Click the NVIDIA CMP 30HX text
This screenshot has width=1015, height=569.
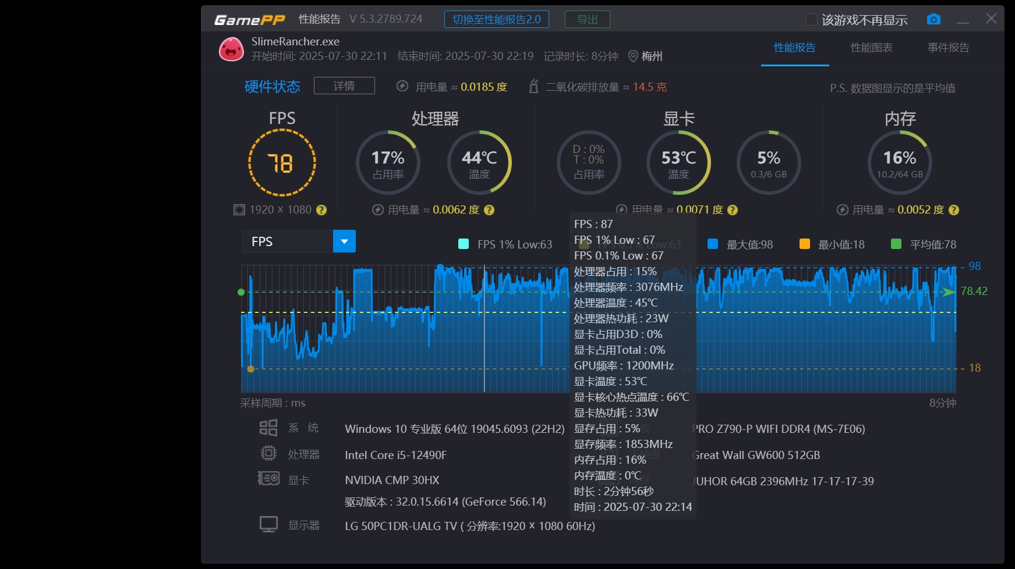click(392, 480)
